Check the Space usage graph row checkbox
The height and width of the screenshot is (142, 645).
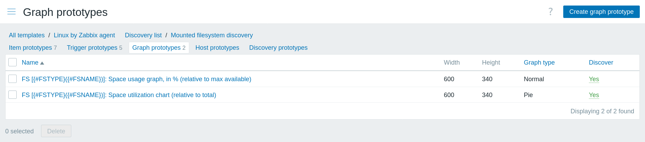coord(13,79)
